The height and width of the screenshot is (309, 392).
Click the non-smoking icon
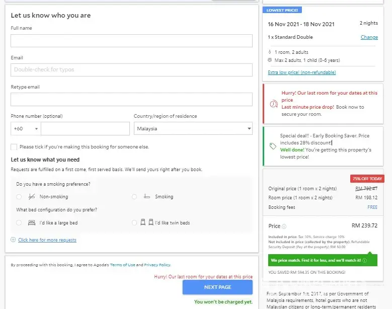32,197
